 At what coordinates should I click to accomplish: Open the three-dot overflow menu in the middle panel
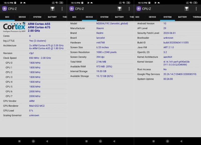pos(129,9)
